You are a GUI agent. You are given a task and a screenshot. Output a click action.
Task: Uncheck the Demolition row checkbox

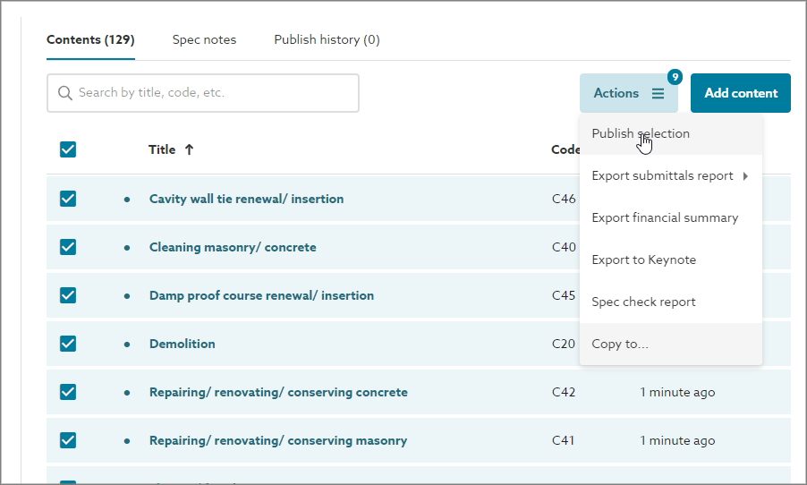point(68,344)
